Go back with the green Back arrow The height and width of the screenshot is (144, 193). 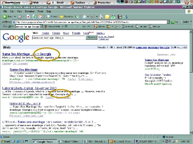coord(8,17)
